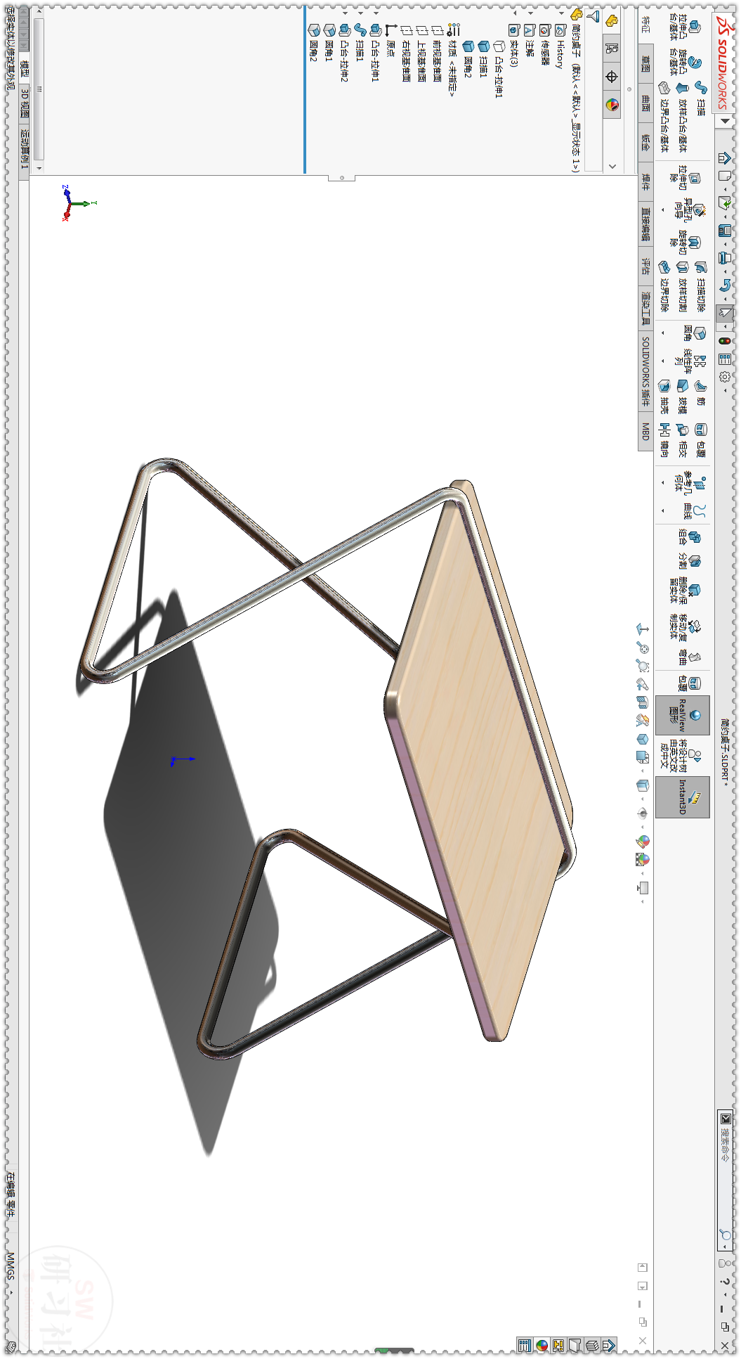Select the Mirror (镜向) tool
This screenshot has height=1359, width=741.
[664, 439]
